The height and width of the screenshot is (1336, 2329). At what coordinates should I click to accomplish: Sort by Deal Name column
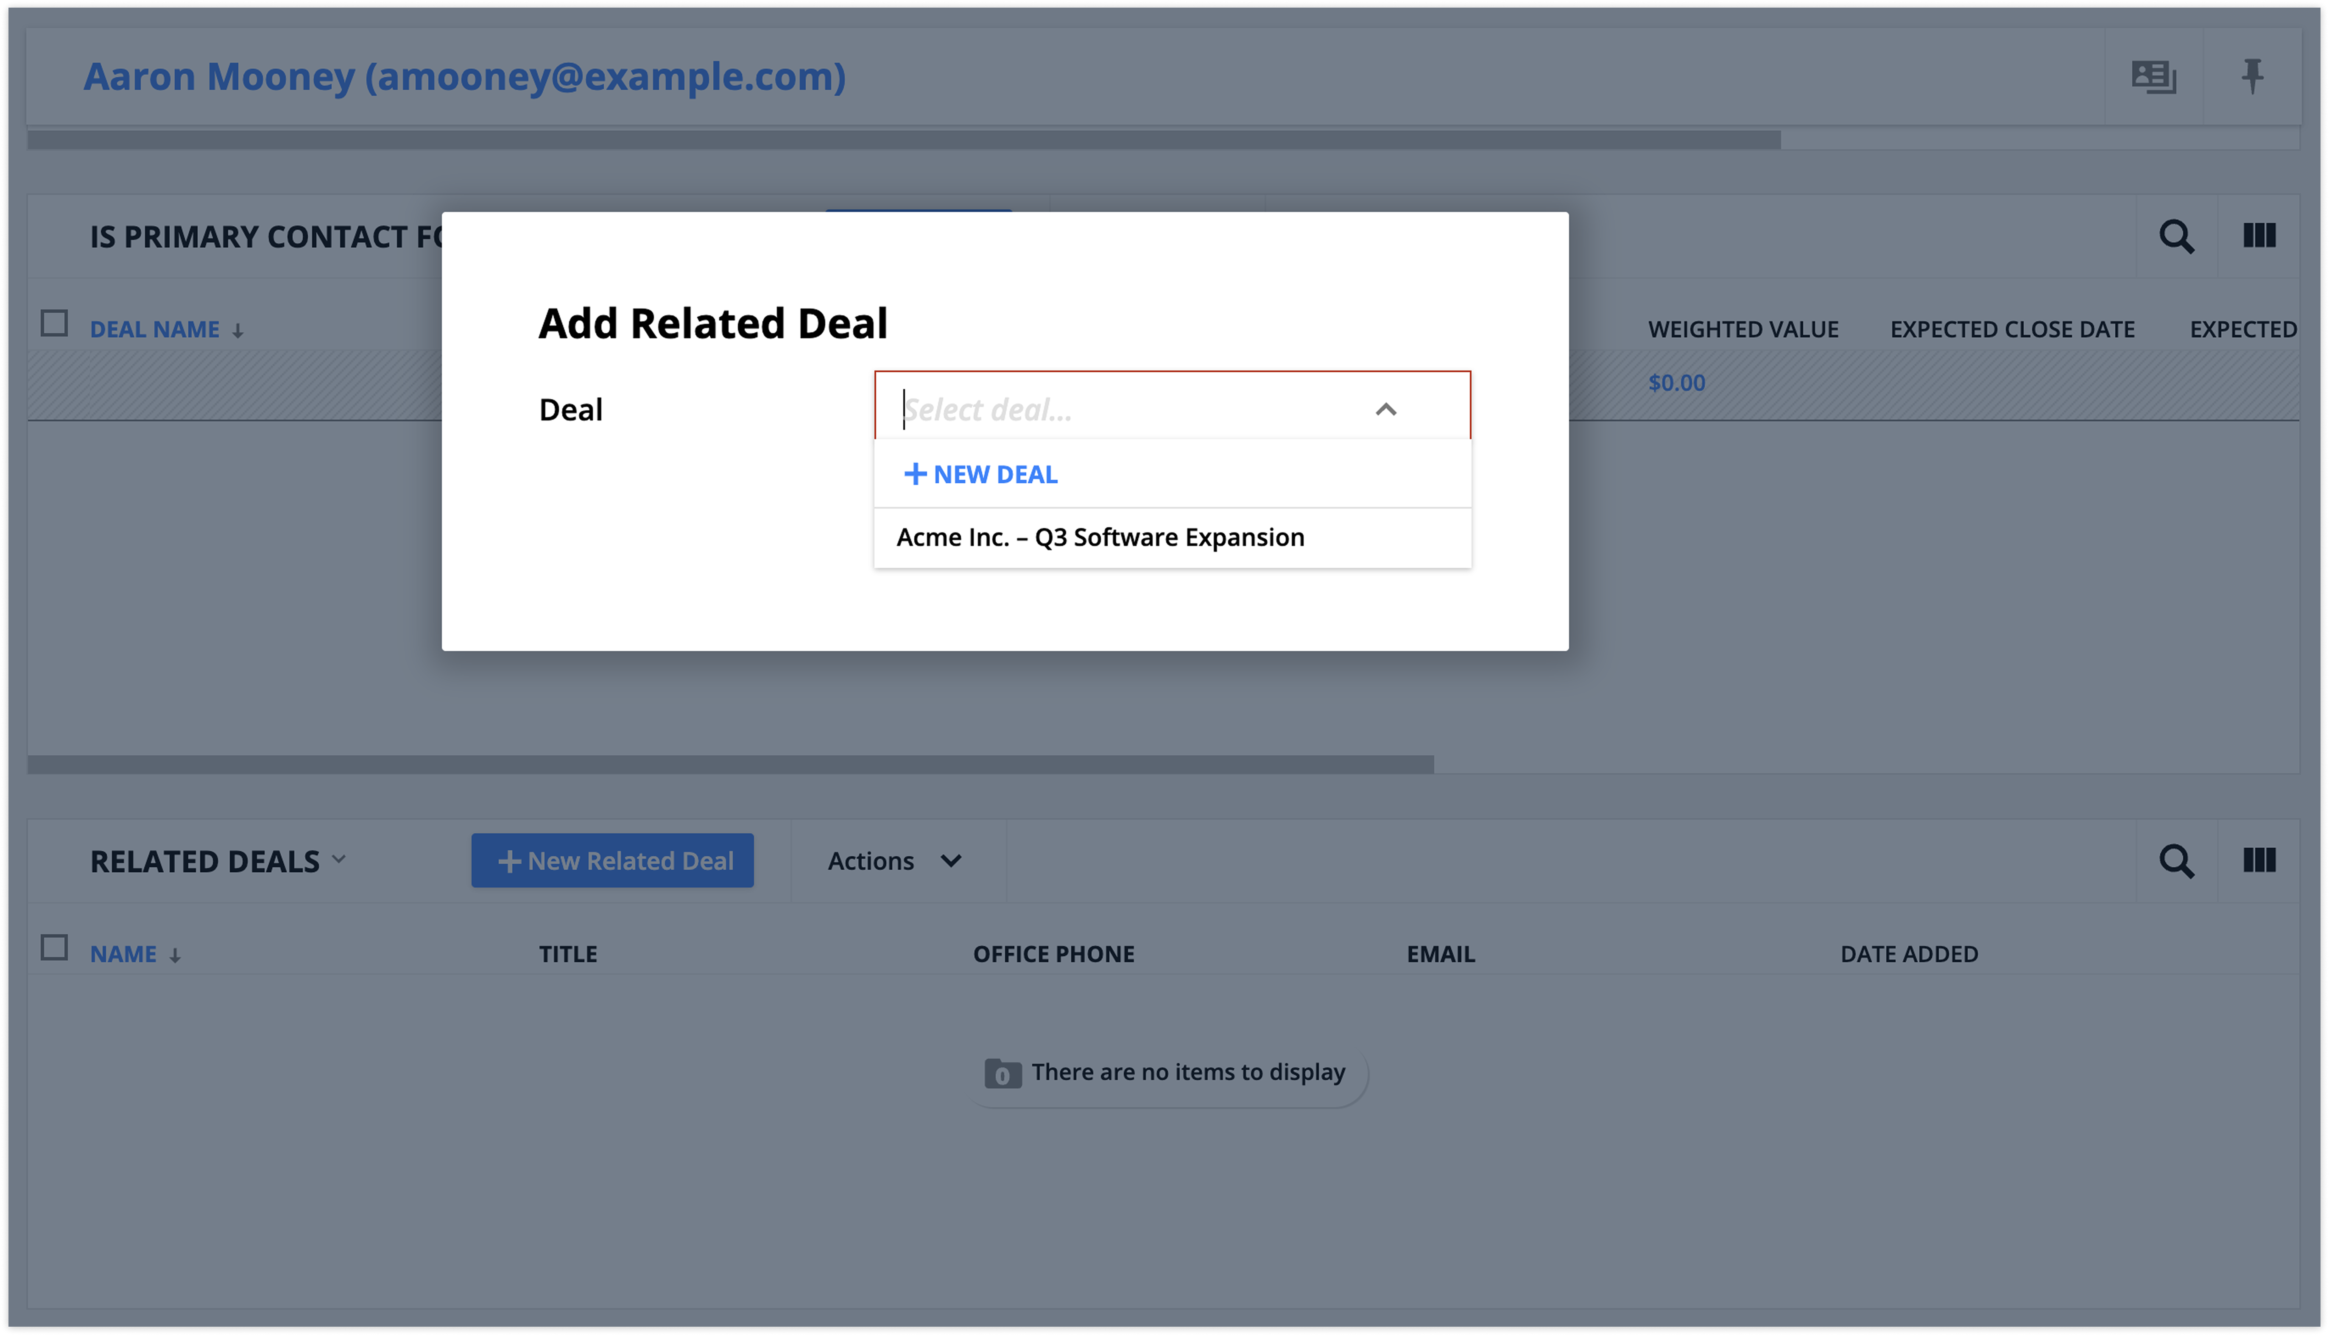154,329
